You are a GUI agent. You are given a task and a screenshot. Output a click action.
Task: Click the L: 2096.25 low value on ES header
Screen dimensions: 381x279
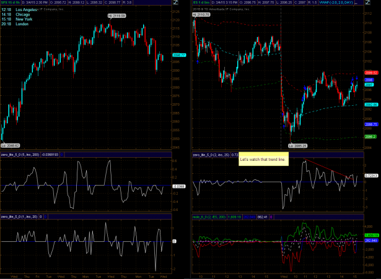(x=284, y=2)
